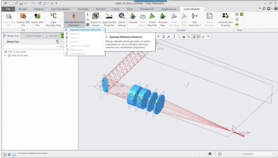Open the Region of Interest tool
The width and height of the screenshot is (278, 158).
pyautogui.click(x=96, y=16)
